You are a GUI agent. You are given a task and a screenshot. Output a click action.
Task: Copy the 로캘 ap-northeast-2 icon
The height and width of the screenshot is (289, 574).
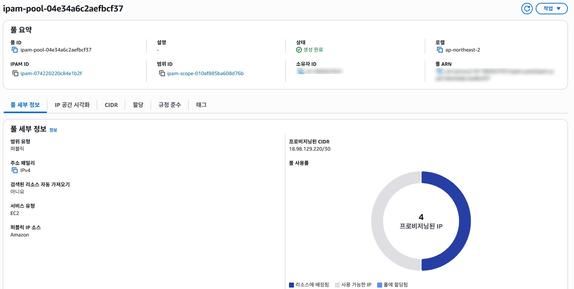pos(440,50)
